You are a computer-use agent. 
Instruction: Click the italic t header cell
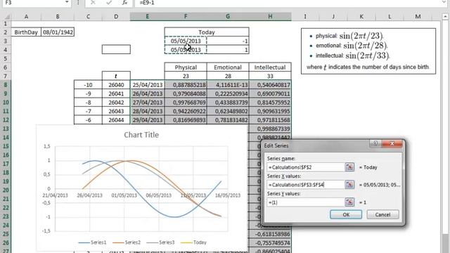coord(116,76)
